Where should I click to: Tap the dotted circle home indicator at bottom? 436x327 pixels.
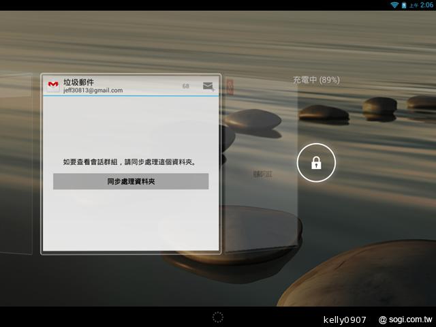218,317
